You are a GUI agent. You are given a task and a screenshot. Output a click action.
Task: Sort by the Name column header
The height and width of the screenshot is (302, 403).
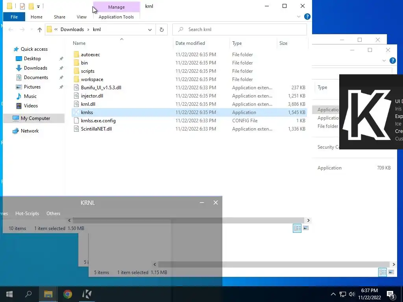pos(79,43)
